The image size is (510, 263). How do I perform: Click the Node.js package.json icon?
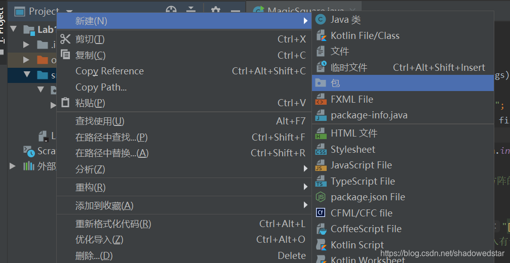[321, 197]
